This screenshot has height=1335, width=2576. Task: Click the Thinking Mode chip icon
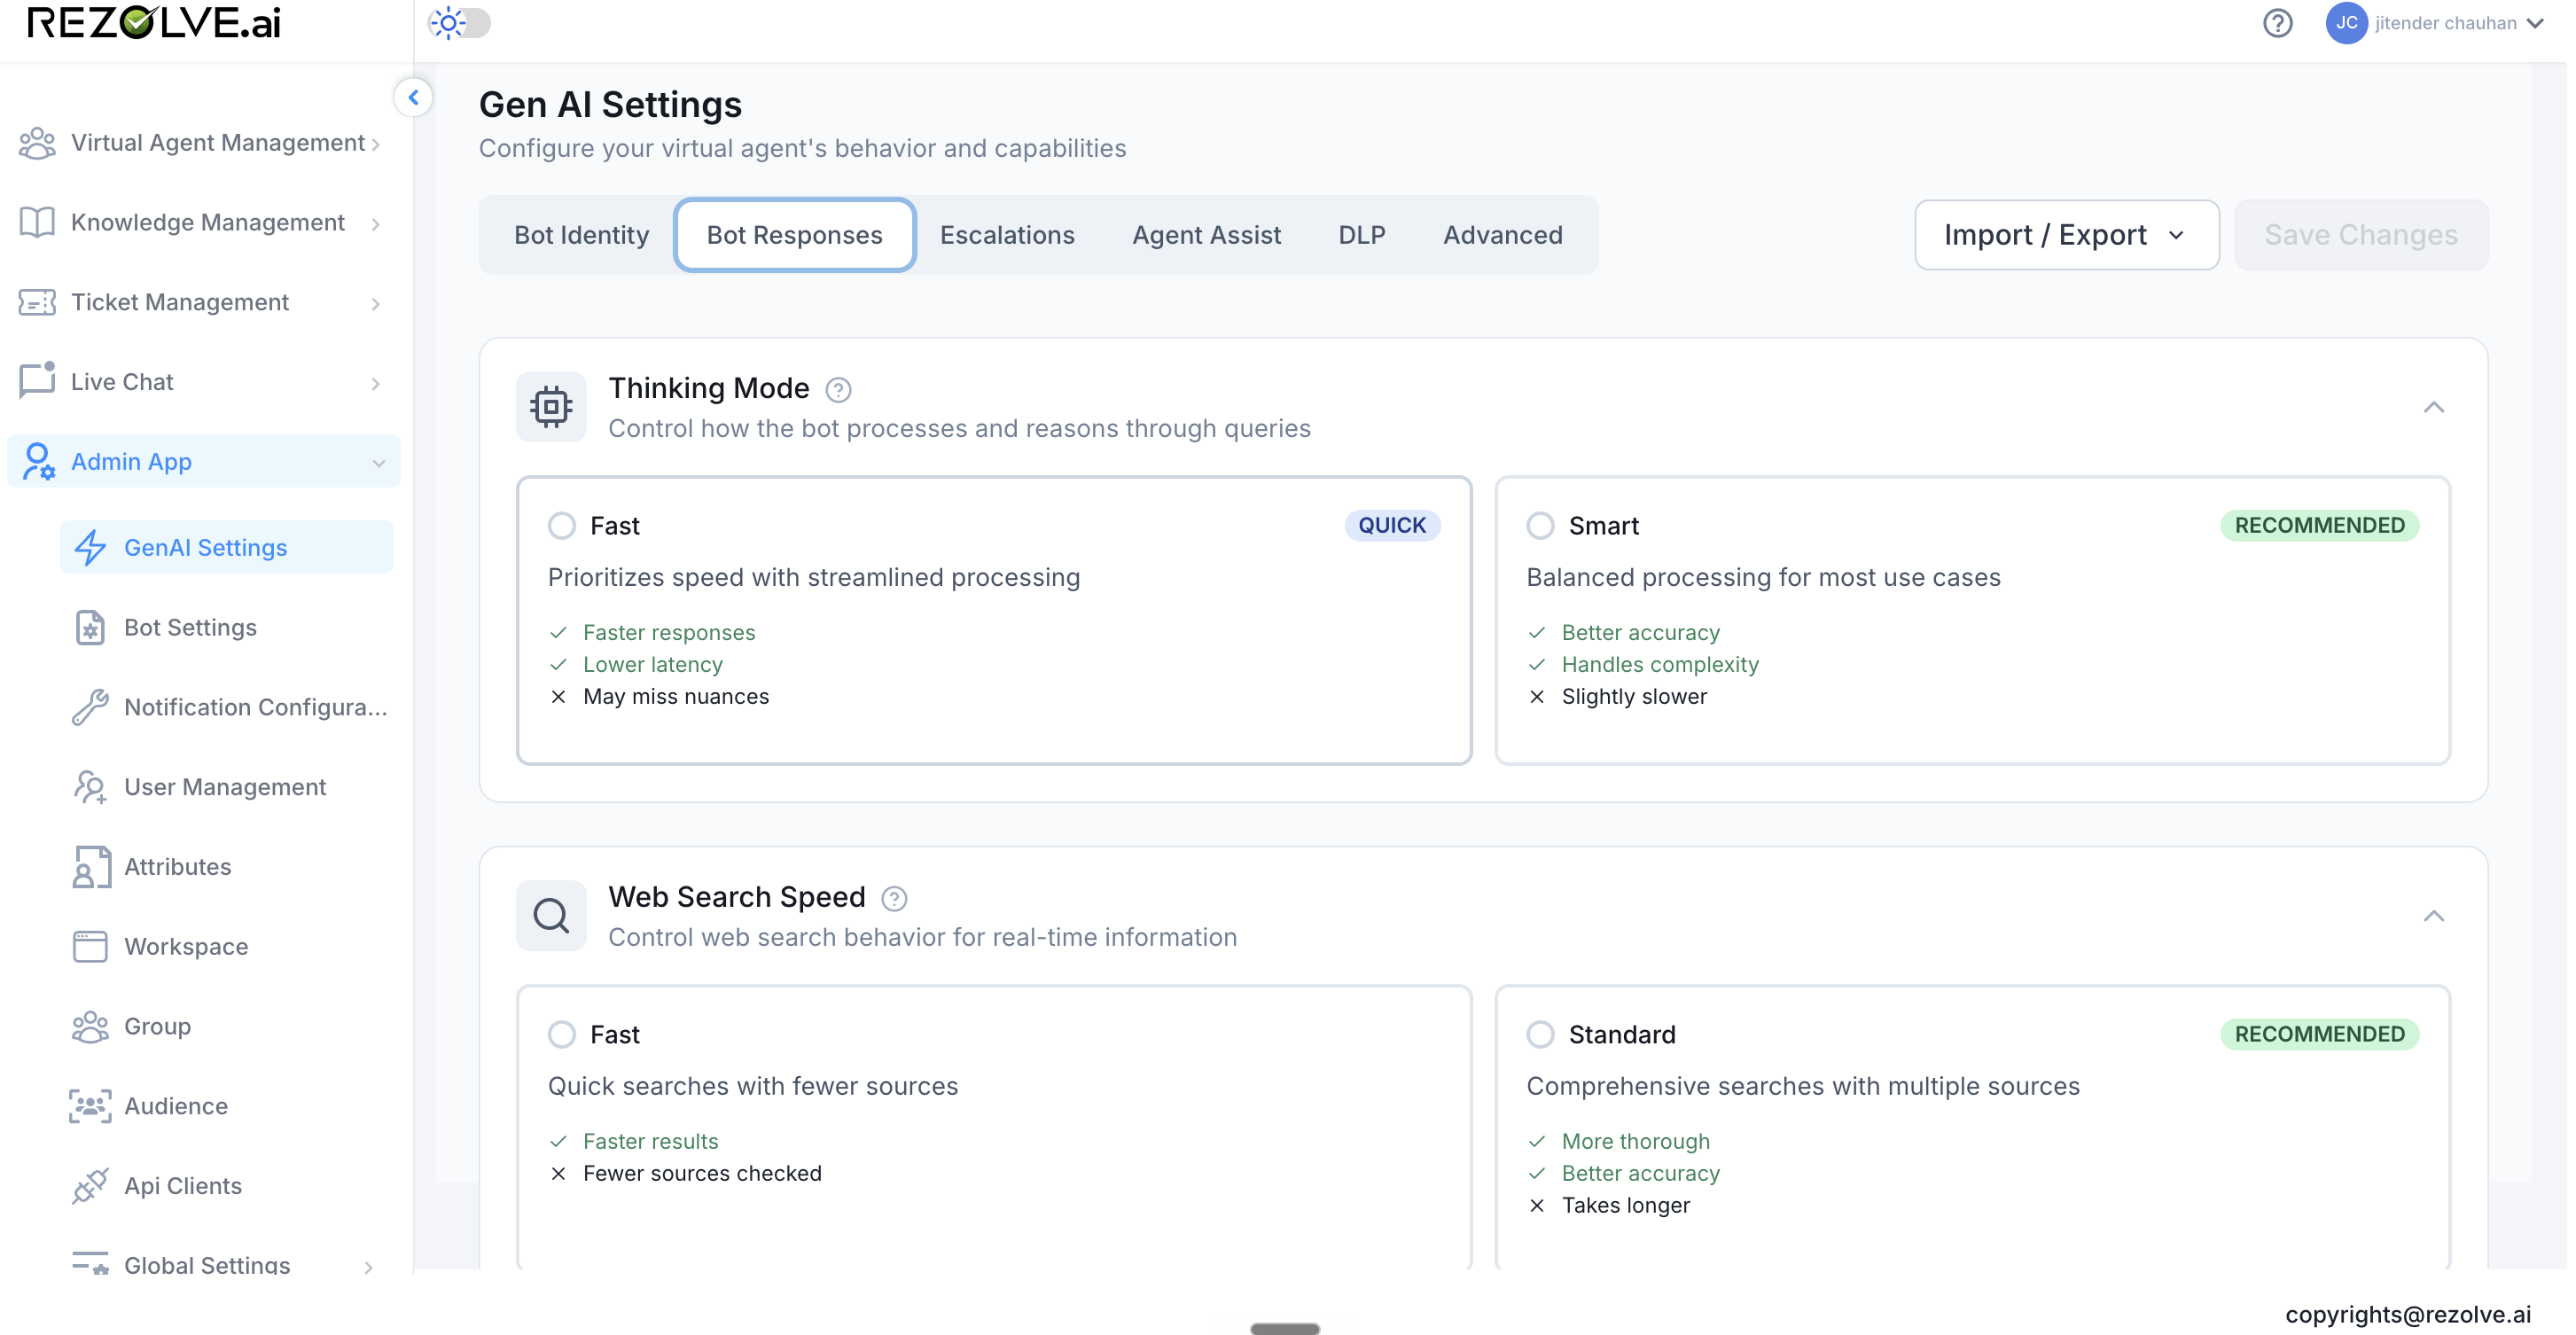tap(551, 407)
